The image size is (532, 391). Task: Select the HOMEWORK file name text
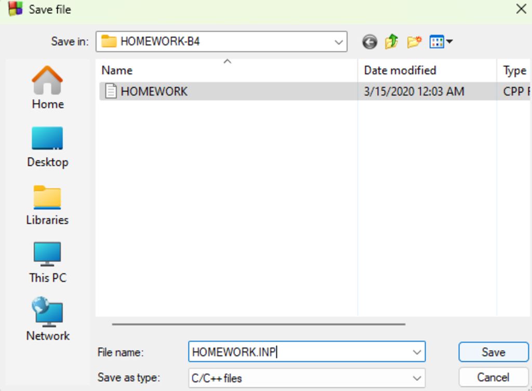pyautogui.click(x=154, y=91)
